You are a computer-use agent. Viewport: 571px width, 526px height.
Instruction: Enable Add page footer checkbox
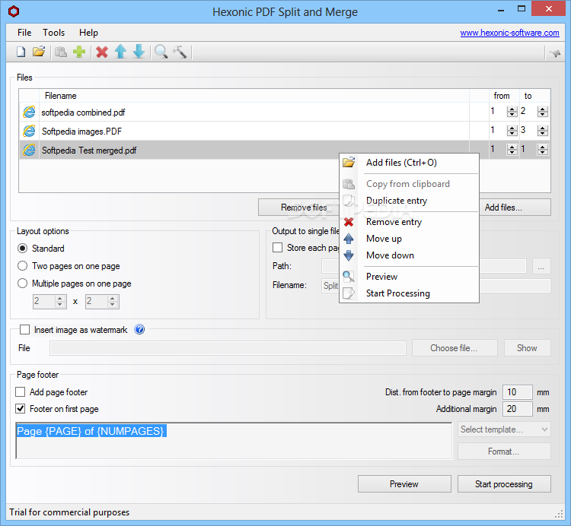(x=21, y=392)
